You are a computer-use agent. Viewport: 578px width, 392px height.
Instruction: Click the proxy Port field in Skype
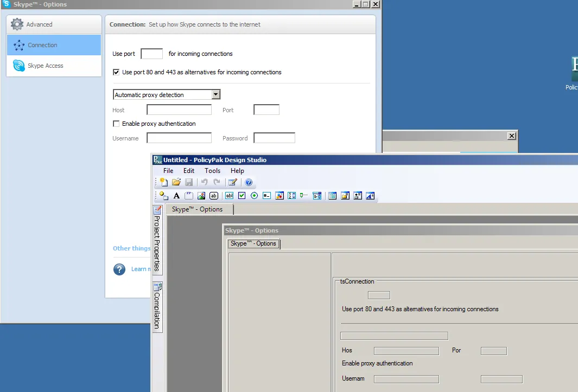tap(266, 110)
